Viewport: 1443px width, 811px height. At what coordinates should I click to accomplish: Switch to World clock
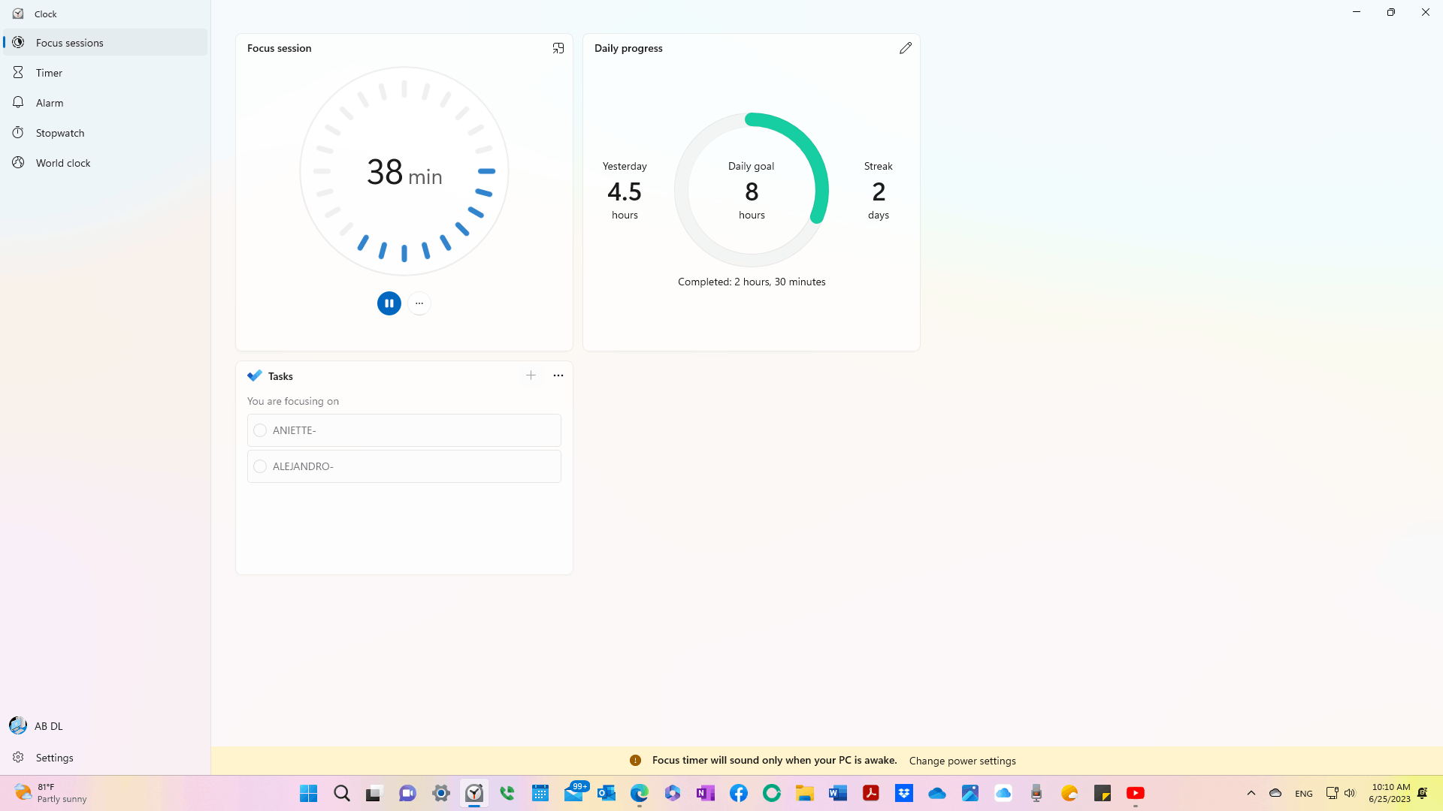[63, 163]
